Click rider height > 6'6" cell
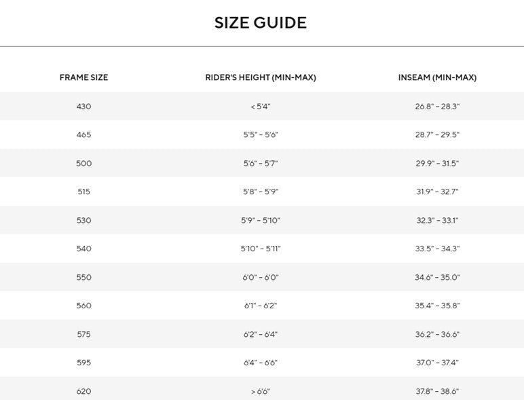Viewport: 524px width, 400px height. (261, 391)
